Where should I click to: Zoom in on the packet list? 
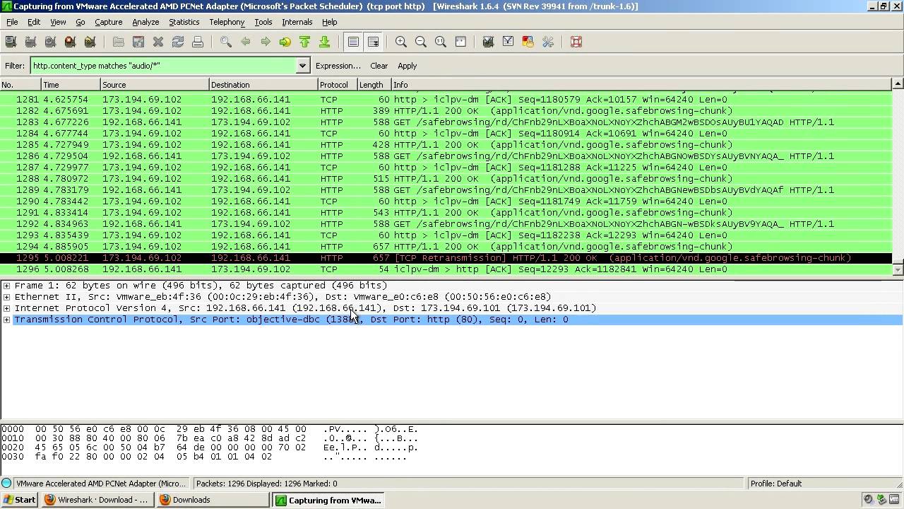click(x=400, y=42)
